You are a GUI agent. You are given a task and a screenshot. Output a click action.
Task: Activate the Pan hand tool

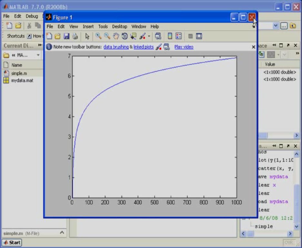click(116, 36)
